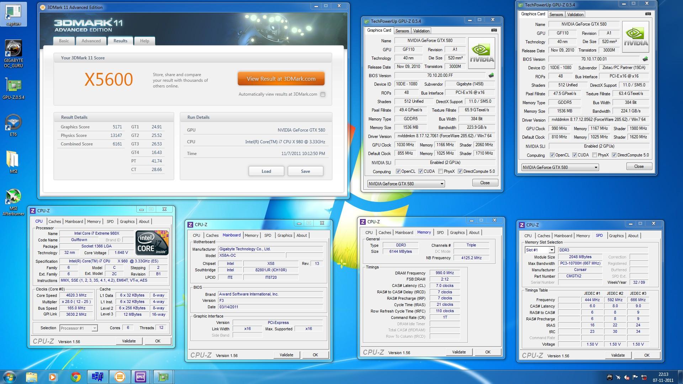Switch to the CPU-Z taskbar button
Screen dimensions: 683x384
point(141,377)
